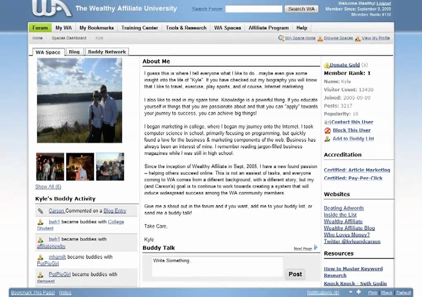Open the Forum menu tab
This screenshot has height=297, width=422.
[x=40, y=28]
